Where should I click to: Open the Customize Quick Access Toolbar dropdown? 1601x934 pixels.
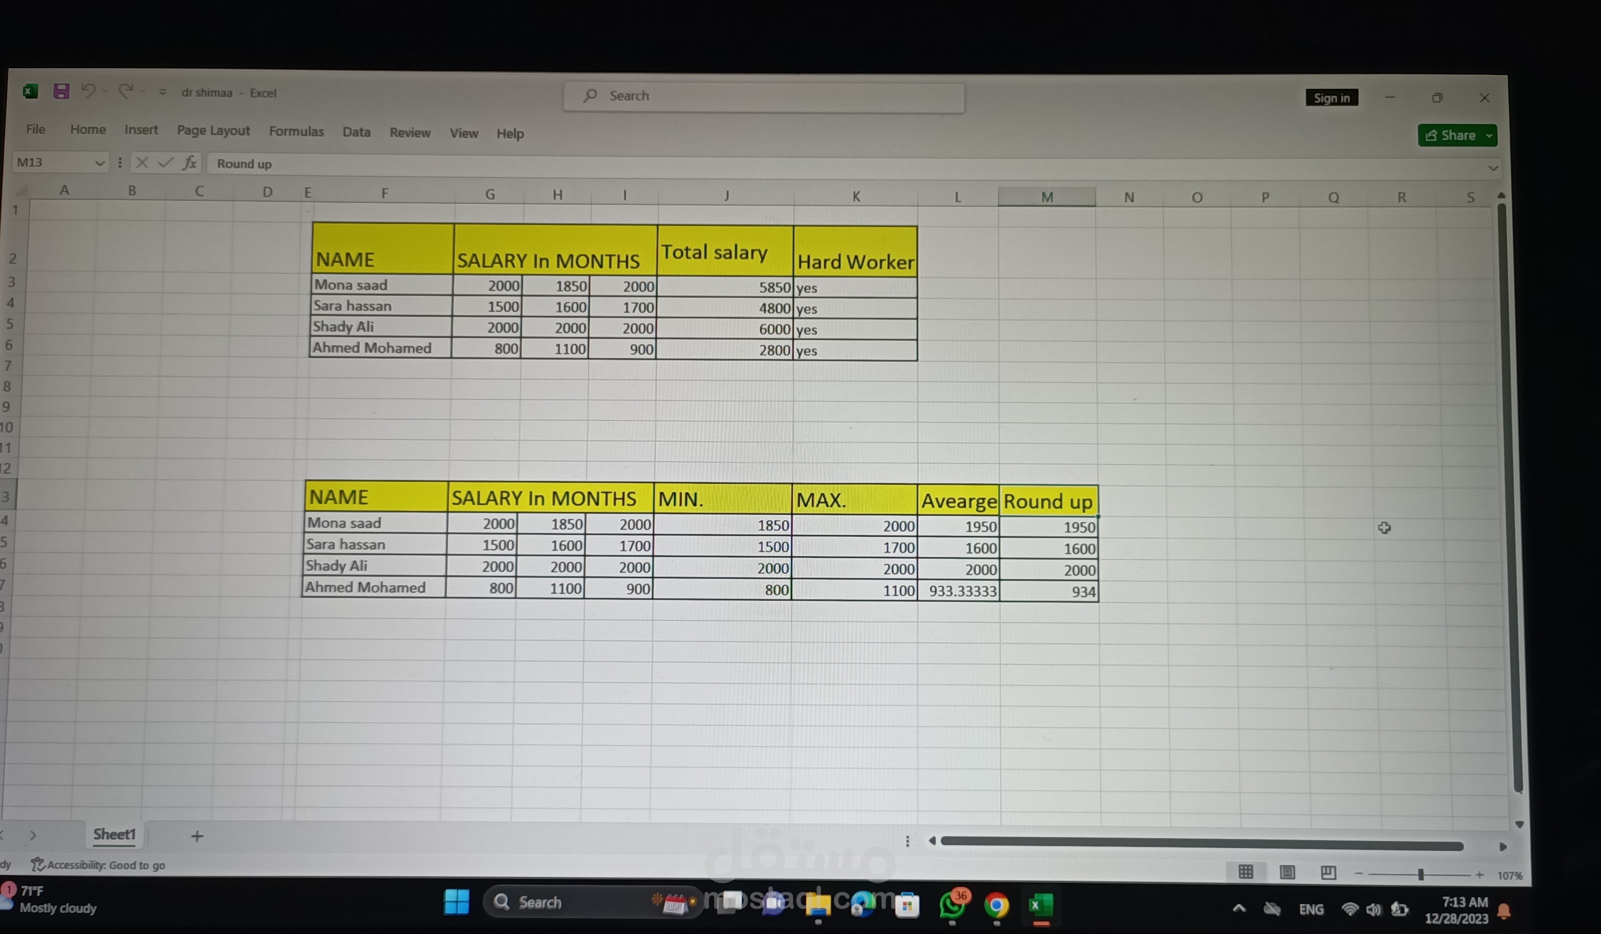pos(163,93)
